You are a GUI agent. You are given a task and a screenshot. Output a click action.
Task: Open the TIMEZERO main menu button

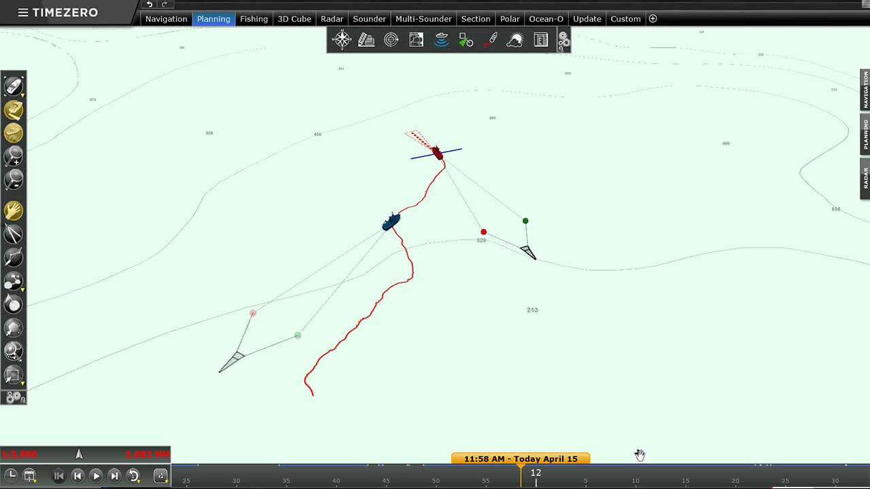tap(58, 12)
